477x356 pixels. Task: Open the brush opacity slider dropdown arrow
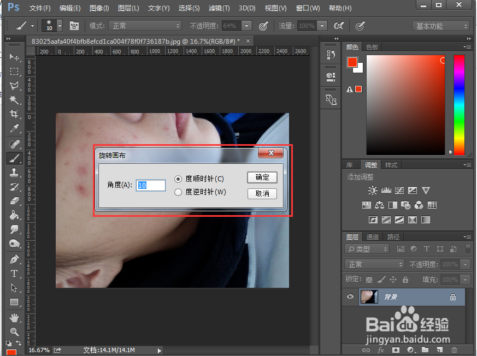247,26
